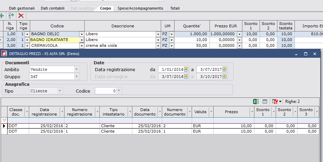Click the red X delete row icon

21,16
